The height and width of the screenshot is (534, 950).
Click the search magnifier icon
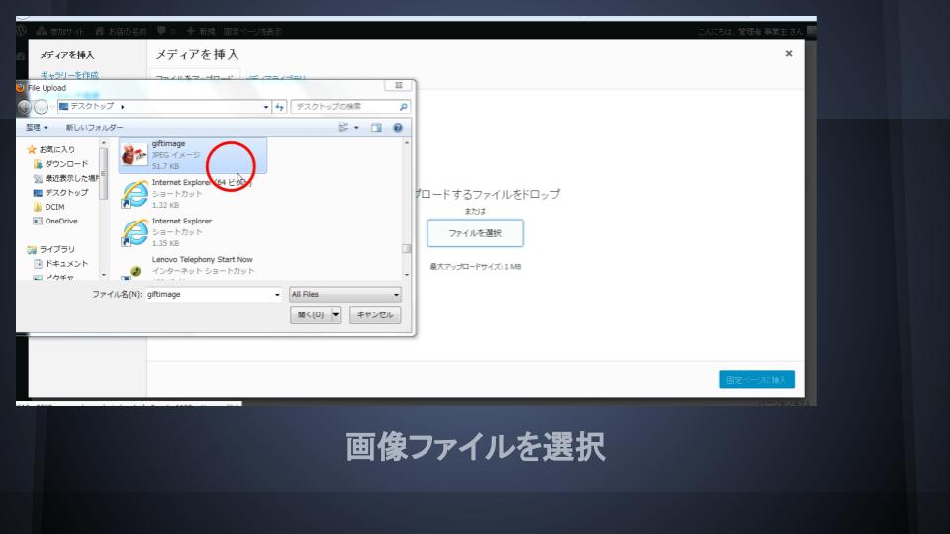coord(403,106)
